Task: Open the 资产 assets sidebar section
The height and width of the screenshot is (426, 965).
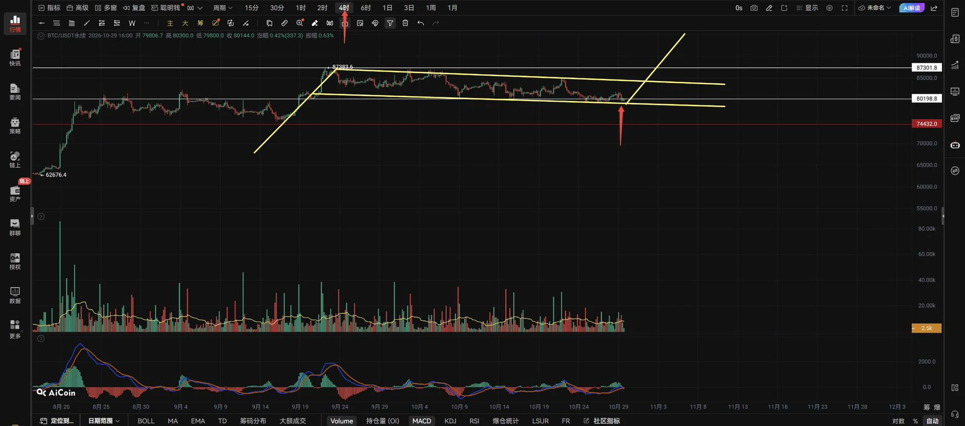Action: [15, 193]
